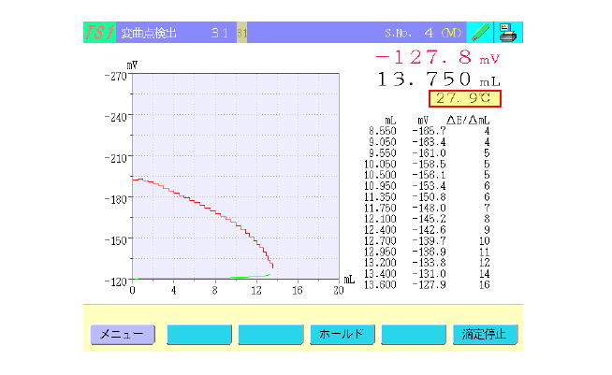Click the 13.750 mL volume reading

pos(438,79)
